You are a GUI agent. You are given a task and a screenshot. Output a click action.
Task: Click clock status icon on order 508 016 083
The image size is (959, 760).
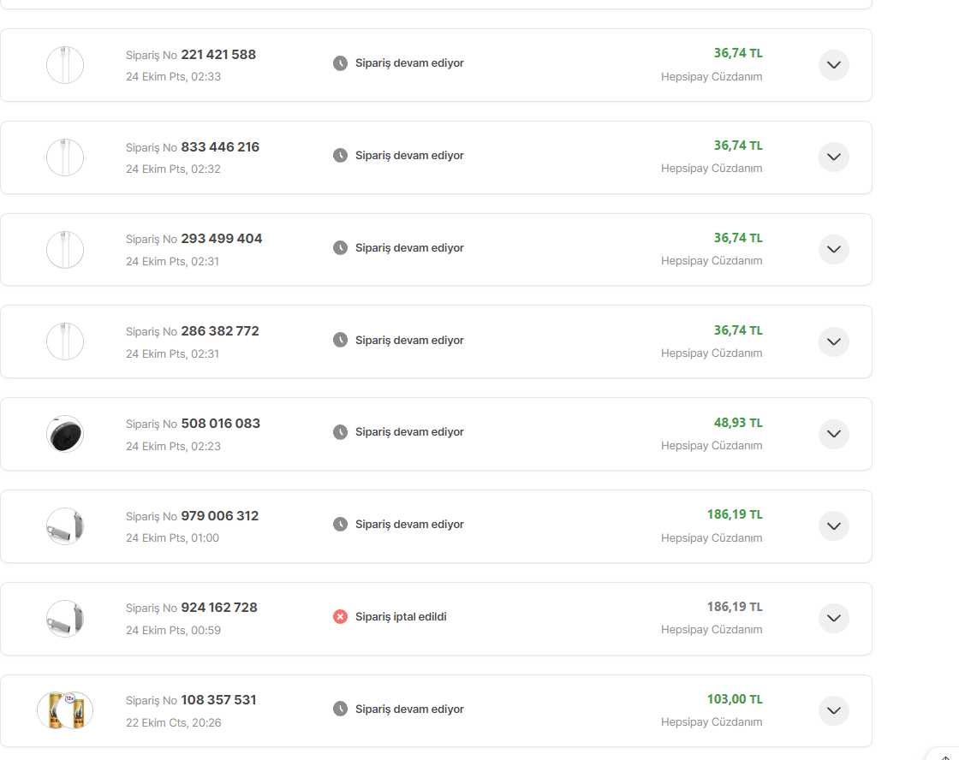(340, 432)
